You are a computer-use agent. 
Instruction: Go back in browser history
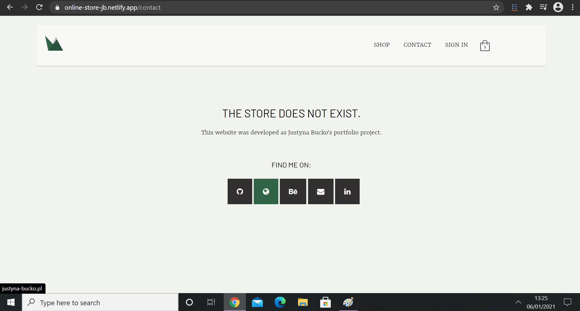coord(10,7)
